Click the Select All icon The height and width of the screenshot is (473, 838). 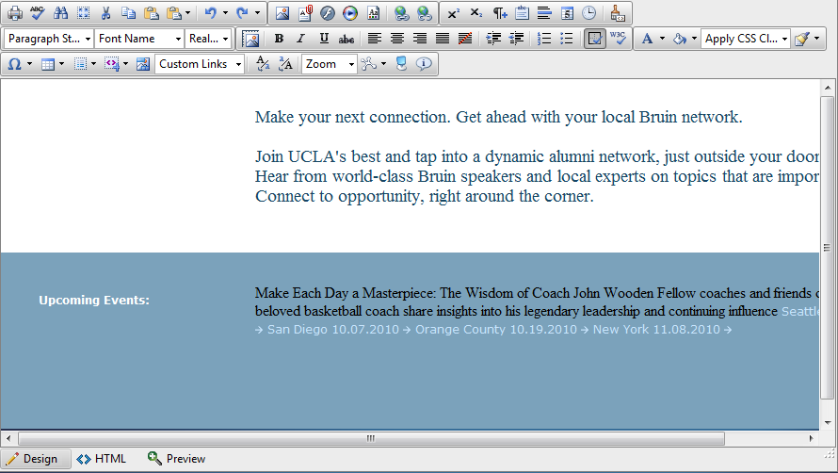coord(84,13)
